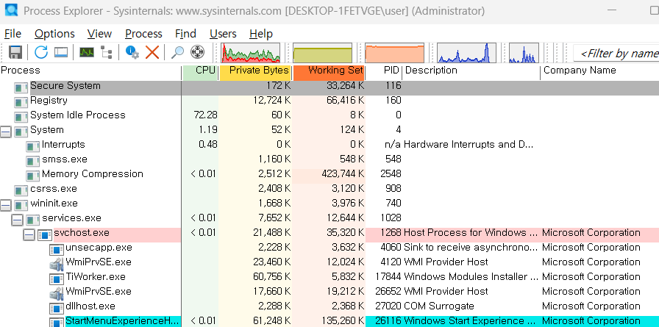Viewport: 659px width, 327px height.
Task: Open the View menu
Action: click(99, 34)
